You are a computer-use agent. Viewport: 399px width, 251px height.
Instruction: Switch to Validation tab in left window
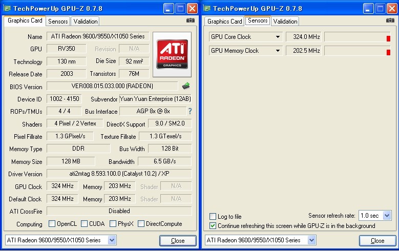86,22
